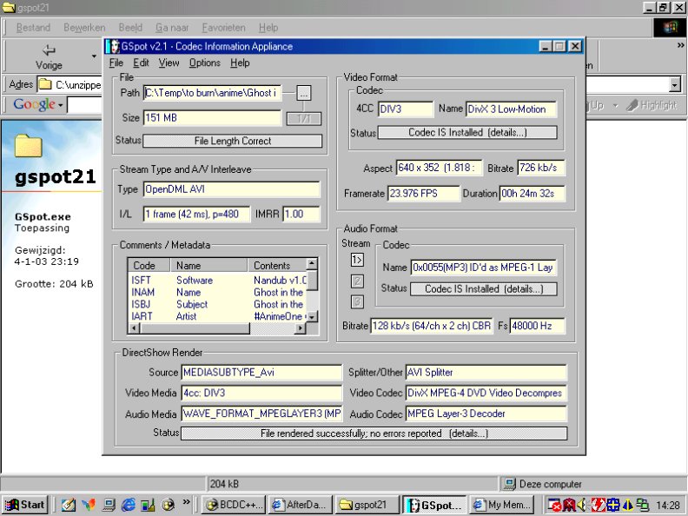Click the file Path input field
The height and width of the screenshot is (516, 688).
click(212, 93)
